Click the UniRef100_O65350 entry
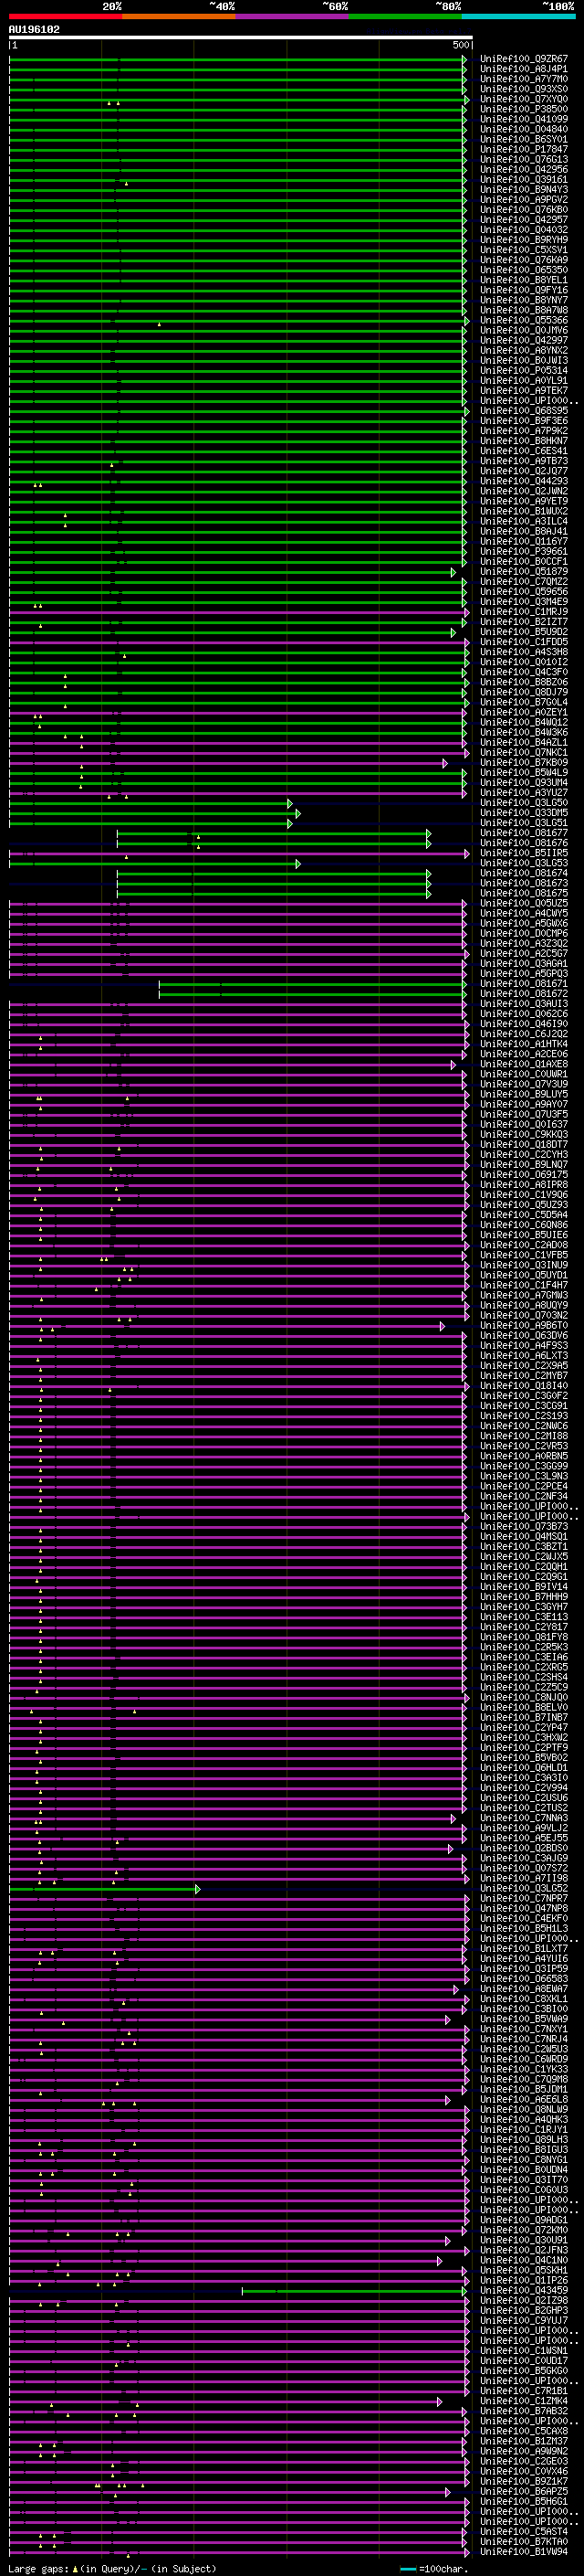The height and width of the screenshot is (2576, 584). coord(524,270)
